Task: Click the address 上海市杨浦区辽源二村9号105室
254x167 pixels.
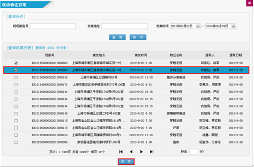Action: click(99, 113)
